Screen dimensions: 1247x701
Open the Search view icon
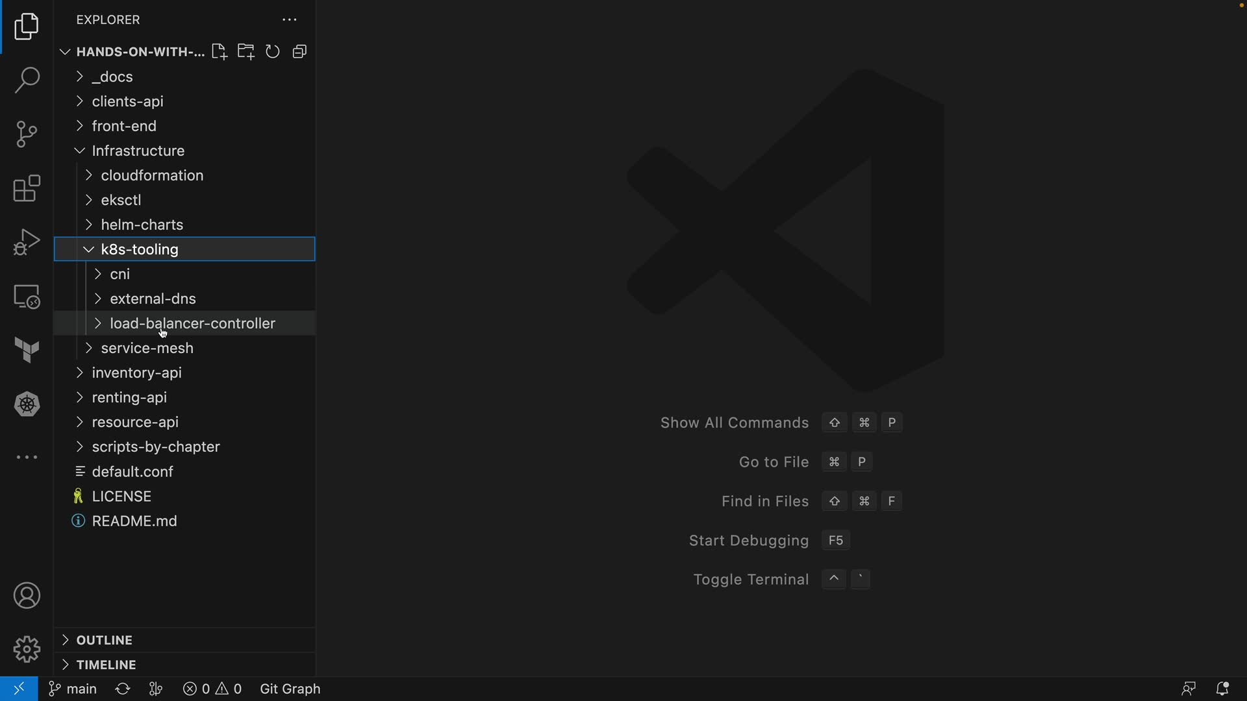pyautogui.click(x=27, y=80)
